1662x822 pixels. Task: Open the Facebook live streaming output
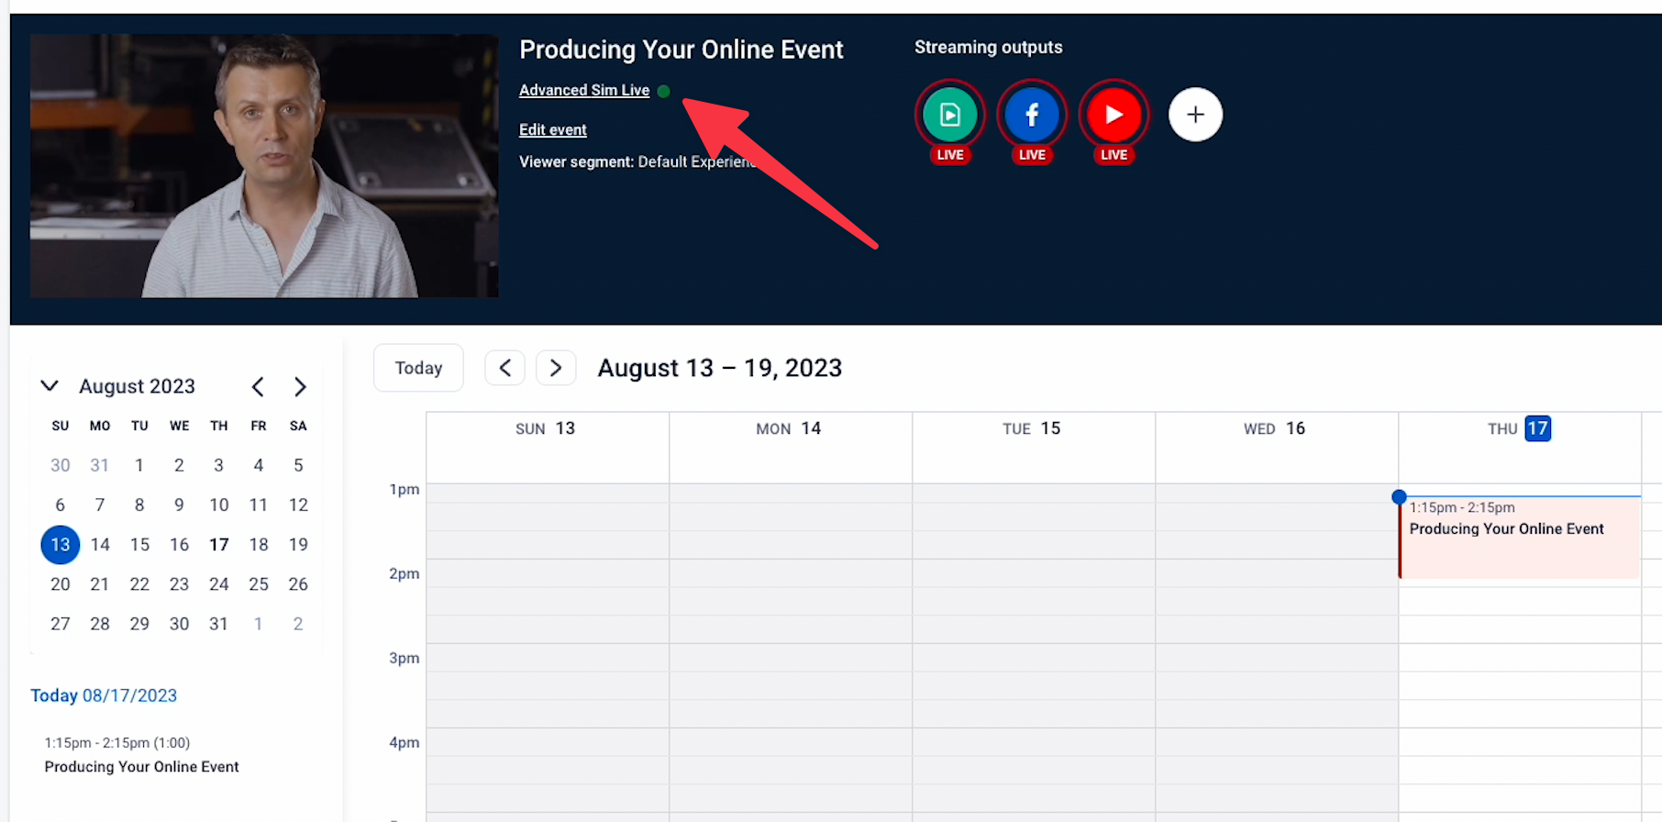pos(1032,115)
